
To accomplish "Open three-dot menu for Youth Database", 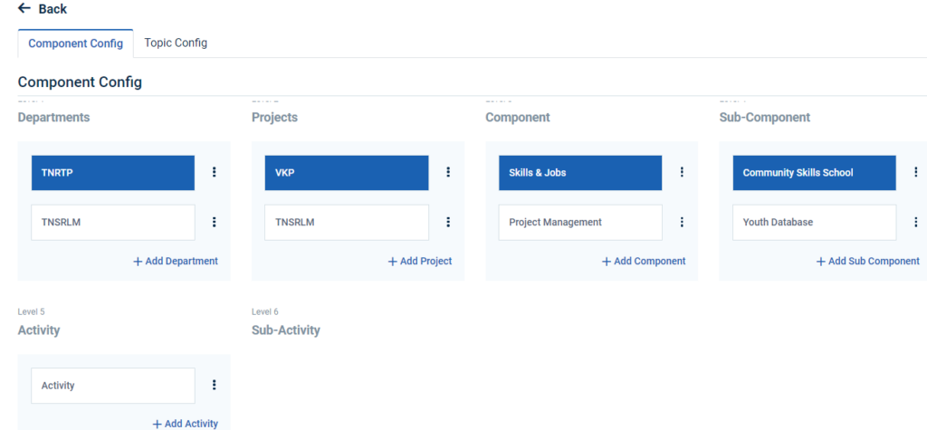I will 915,222.
